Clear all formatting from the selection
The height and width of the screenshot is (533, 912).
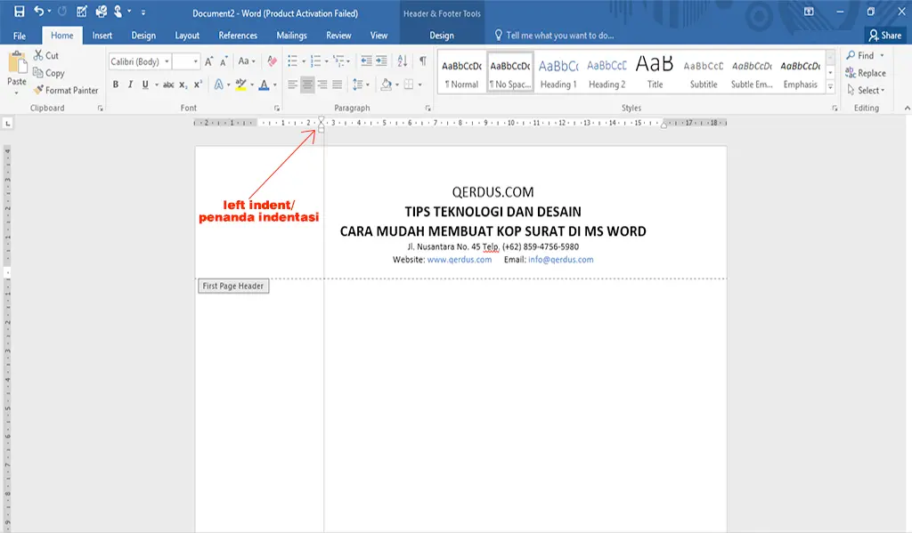click(x=272, y=61)
